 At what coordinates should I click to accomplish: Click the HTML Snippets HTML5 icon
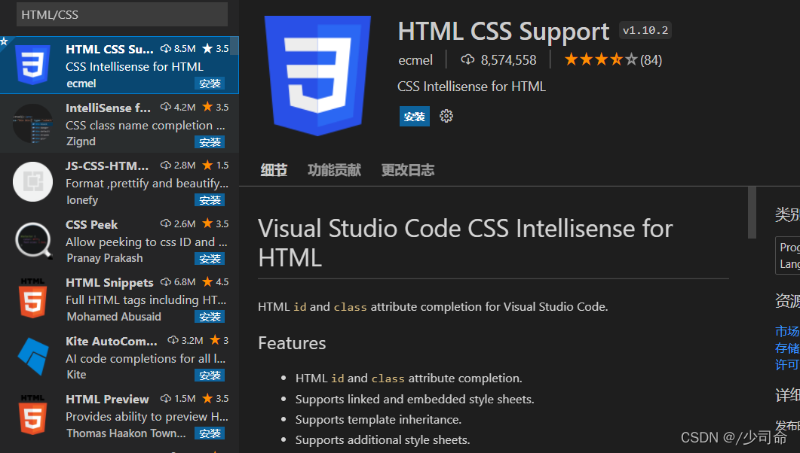click(33, 298)
